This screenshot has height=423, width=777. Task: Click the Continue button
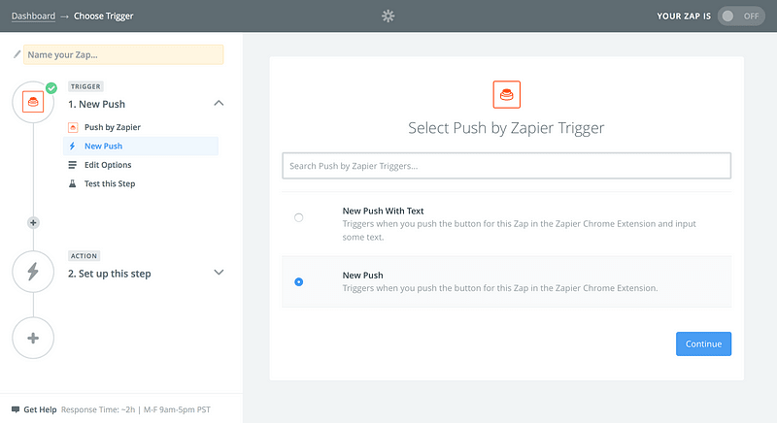point(703,343)
